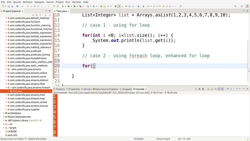Select com.coderolls.java.supplier package
The width and height of the screenshot is (250, 141).
point(25,109)
